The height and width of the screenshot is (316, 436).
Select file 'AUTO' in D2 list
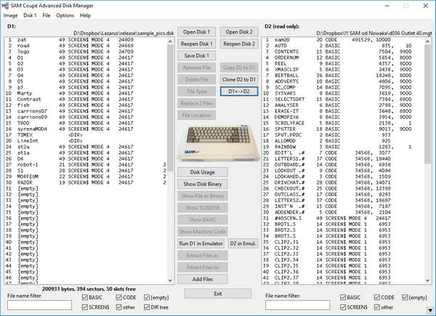344,46
